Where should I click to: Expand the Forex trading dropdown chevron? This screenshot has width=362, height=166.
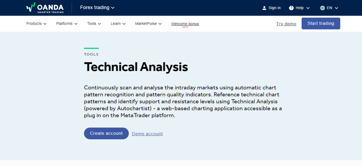click(113, 8)
